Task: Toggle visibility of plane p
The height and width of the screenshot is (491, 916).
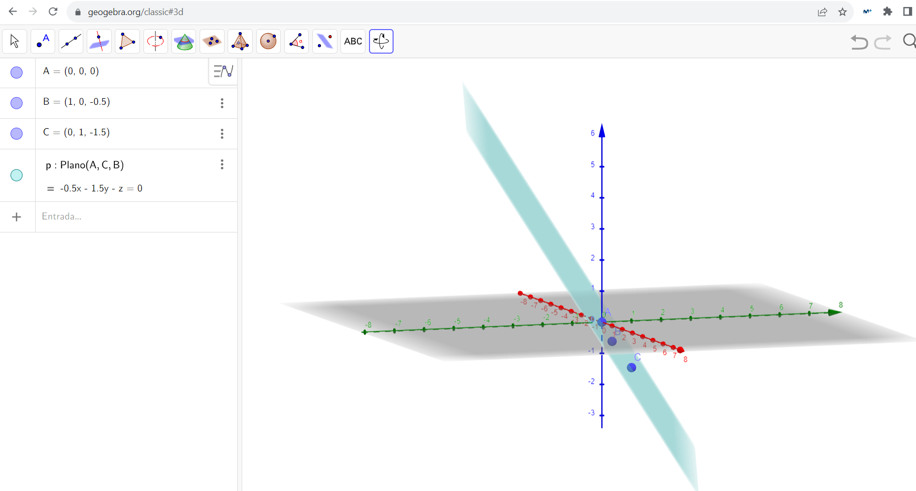Action: [x=17, y=175]
